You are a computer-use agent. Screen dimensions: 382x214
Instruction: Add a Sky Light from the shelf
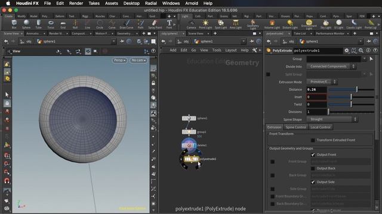(x=326, y=24)
